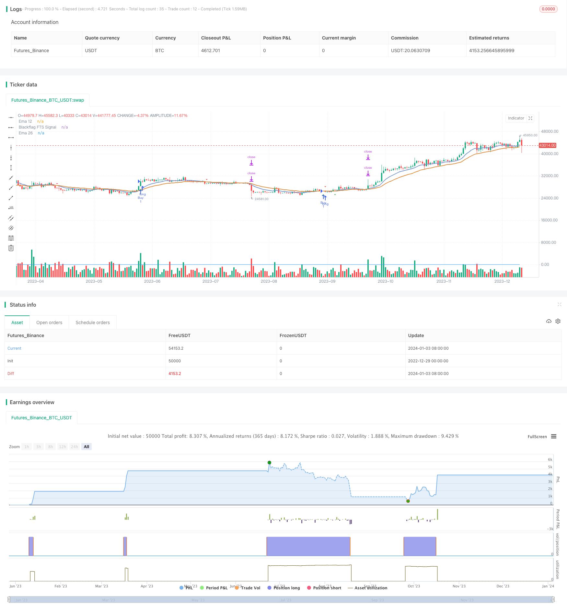The image size is (567, 612).
Task: Select the triple parallel lines drawing tool
Action: point(11,228)
